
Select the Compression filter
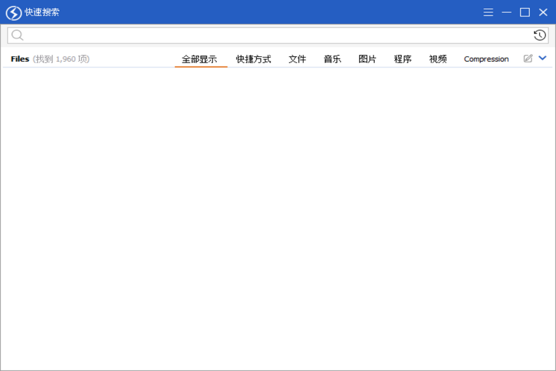pyautogui.click(x=485, y=59)
